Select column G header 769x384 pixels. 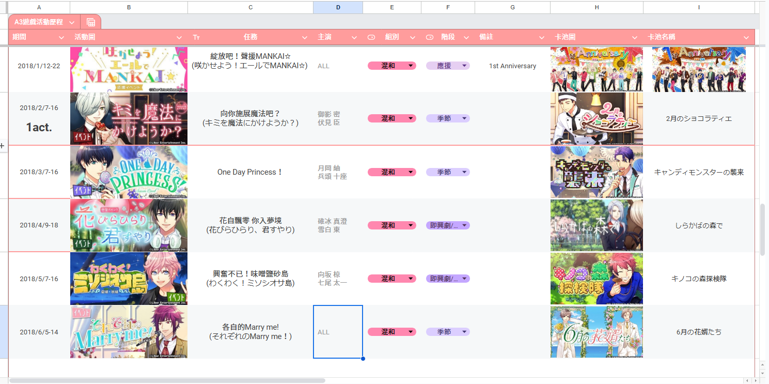[512, 7]
